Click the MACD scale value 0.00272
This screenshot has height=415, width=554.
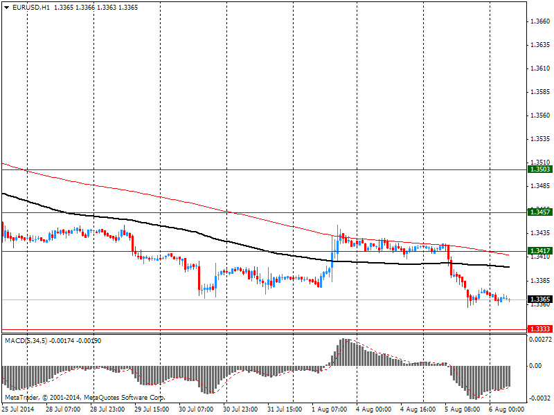pos(540,339)
